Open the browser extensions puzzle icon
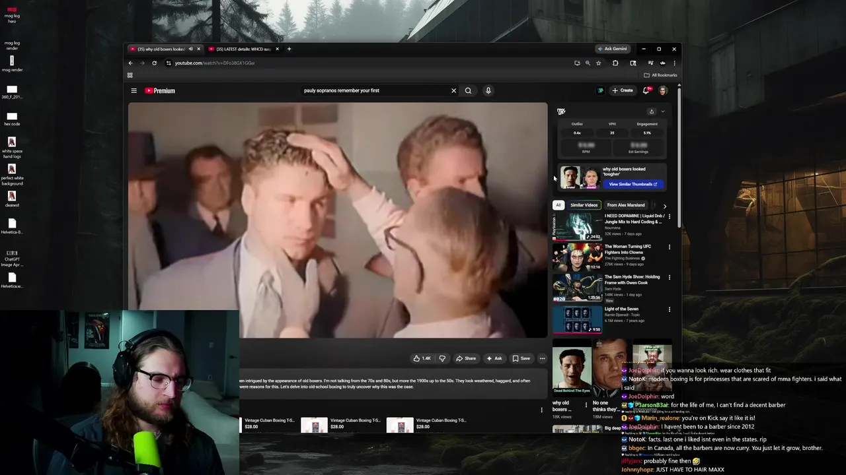This screenshot has width=846, height=475. coord(615,63)
